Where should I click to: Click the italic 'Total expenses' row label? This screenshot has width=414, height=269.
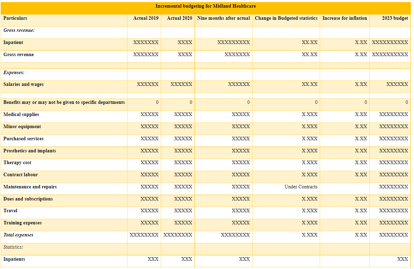tap(18, 235)
